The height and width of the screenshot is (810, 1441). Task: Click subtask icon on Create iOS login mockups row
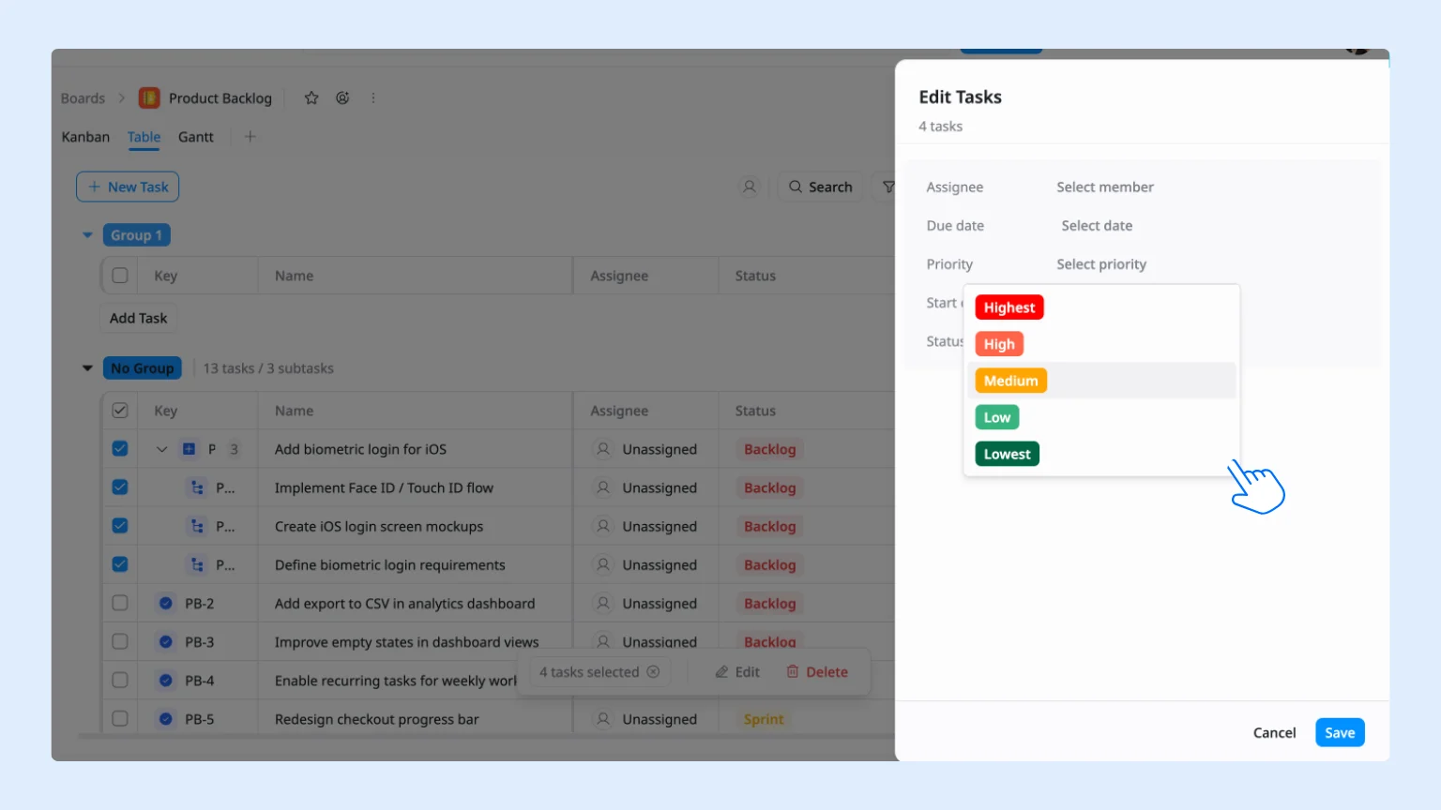point(197,526)
